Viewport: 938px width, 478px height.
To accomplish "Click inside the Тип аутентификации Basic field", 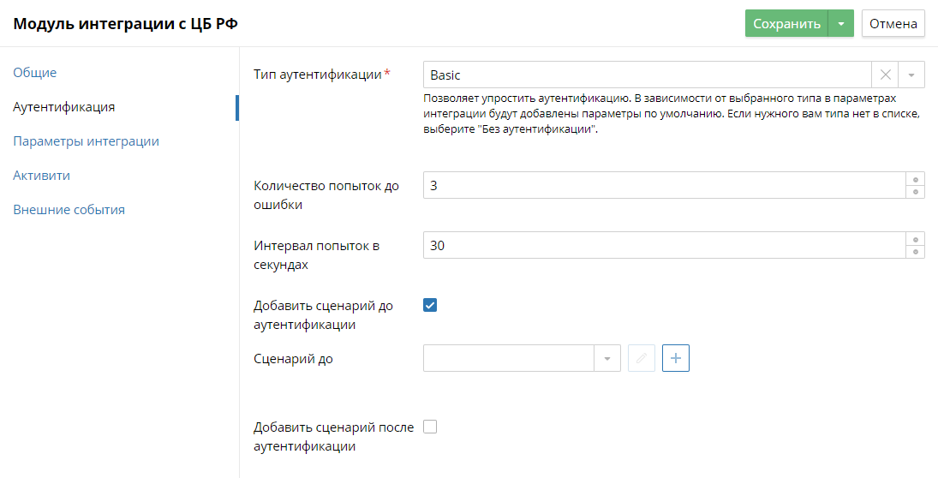I will [x=648, y=75].
